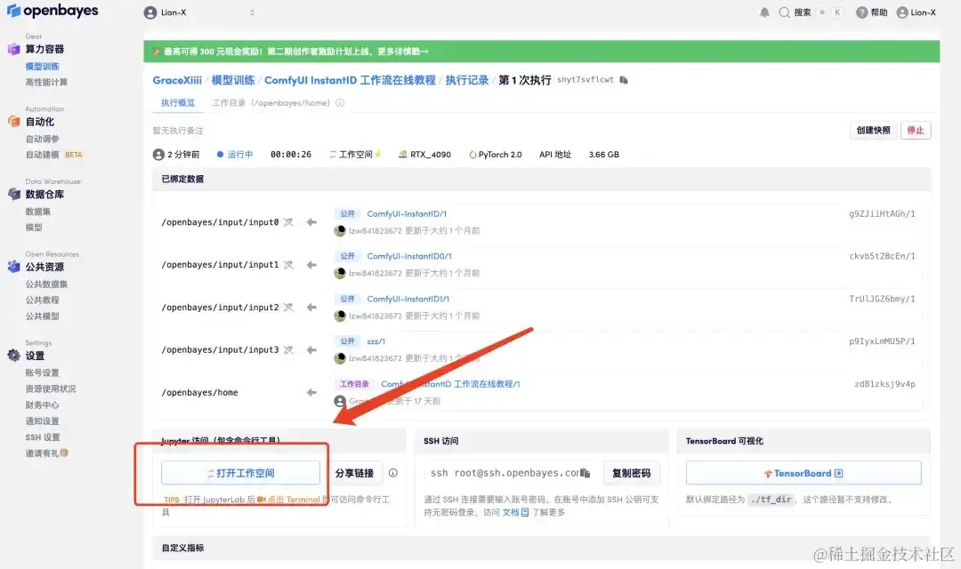
Task: Open 公共数据集 in the sidebar
Action: pos(46,284)
